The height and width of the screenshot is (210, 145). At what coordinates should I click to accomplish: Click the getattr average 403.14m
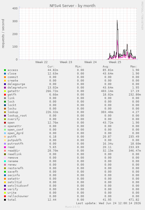pos(107,91)
